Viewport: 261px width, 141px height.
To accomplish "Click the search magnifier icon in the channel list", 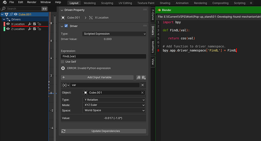I will point(3,8).
